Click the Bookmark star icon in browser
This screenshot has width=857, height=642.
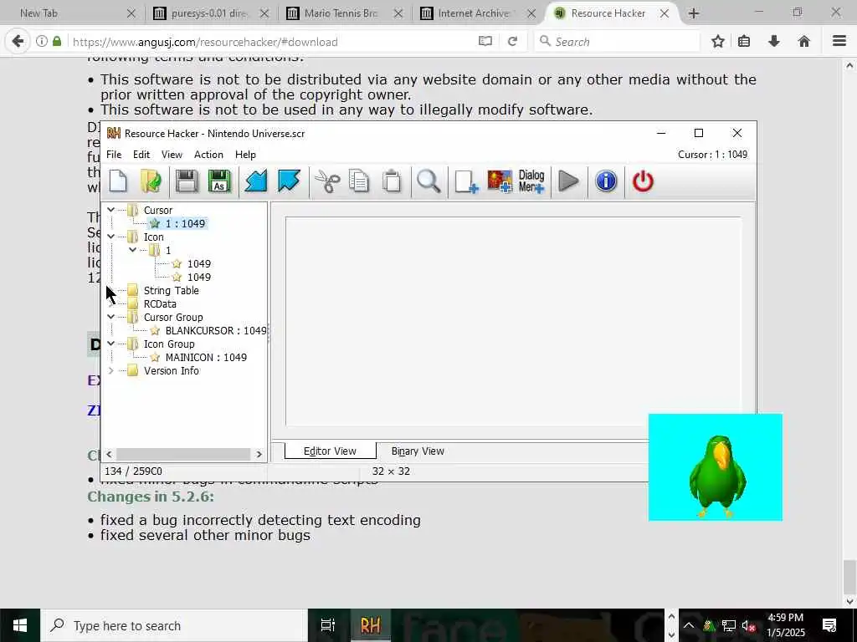[718, 42]
